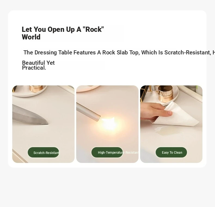Click the hand holding the tissue
Viewport: 215px width, 207px height.
pos(155,111)
